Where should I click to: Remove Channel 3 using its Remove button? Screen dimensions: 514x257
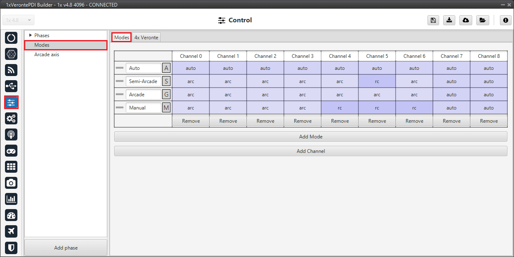coord(303,121)
